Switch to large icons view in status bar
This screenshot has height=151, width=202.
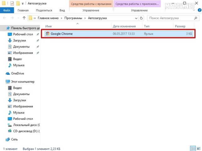point(199,148)
